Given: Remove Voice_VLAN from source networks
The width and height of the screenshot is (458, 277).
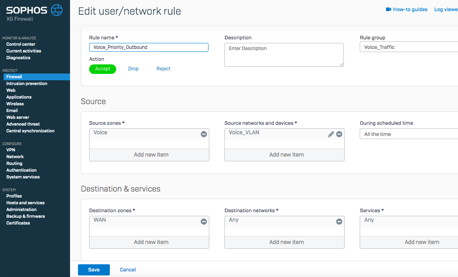Looking at the screenshot, I should (x=339, y=134).
